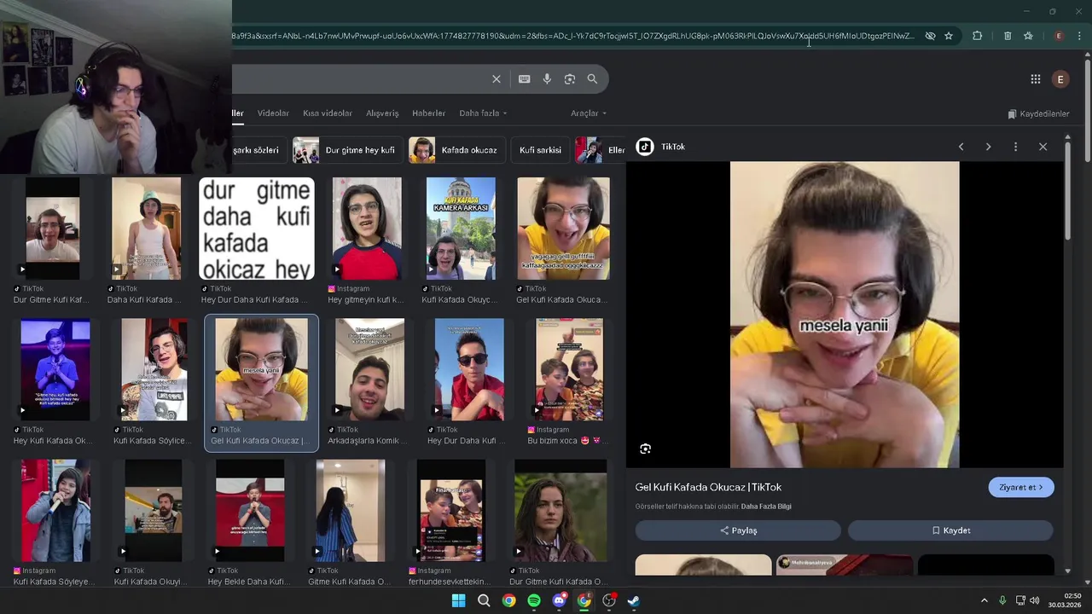Viewport: 1092px width, 614px height.
Task: Click the starred bookmarks extension icon
Action: (1028, 36)
